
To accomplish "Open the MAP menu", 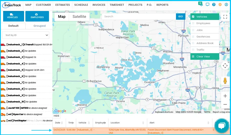I will pyautogui.click(x=29, y=5).
